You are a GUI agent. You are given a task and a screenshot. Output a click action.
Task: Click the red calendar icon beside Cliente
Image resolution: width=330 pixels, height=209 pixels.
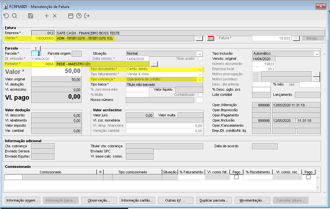point(211,38)
